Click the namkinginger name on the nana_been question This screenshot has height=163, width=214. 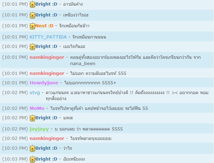coord(47,57)
